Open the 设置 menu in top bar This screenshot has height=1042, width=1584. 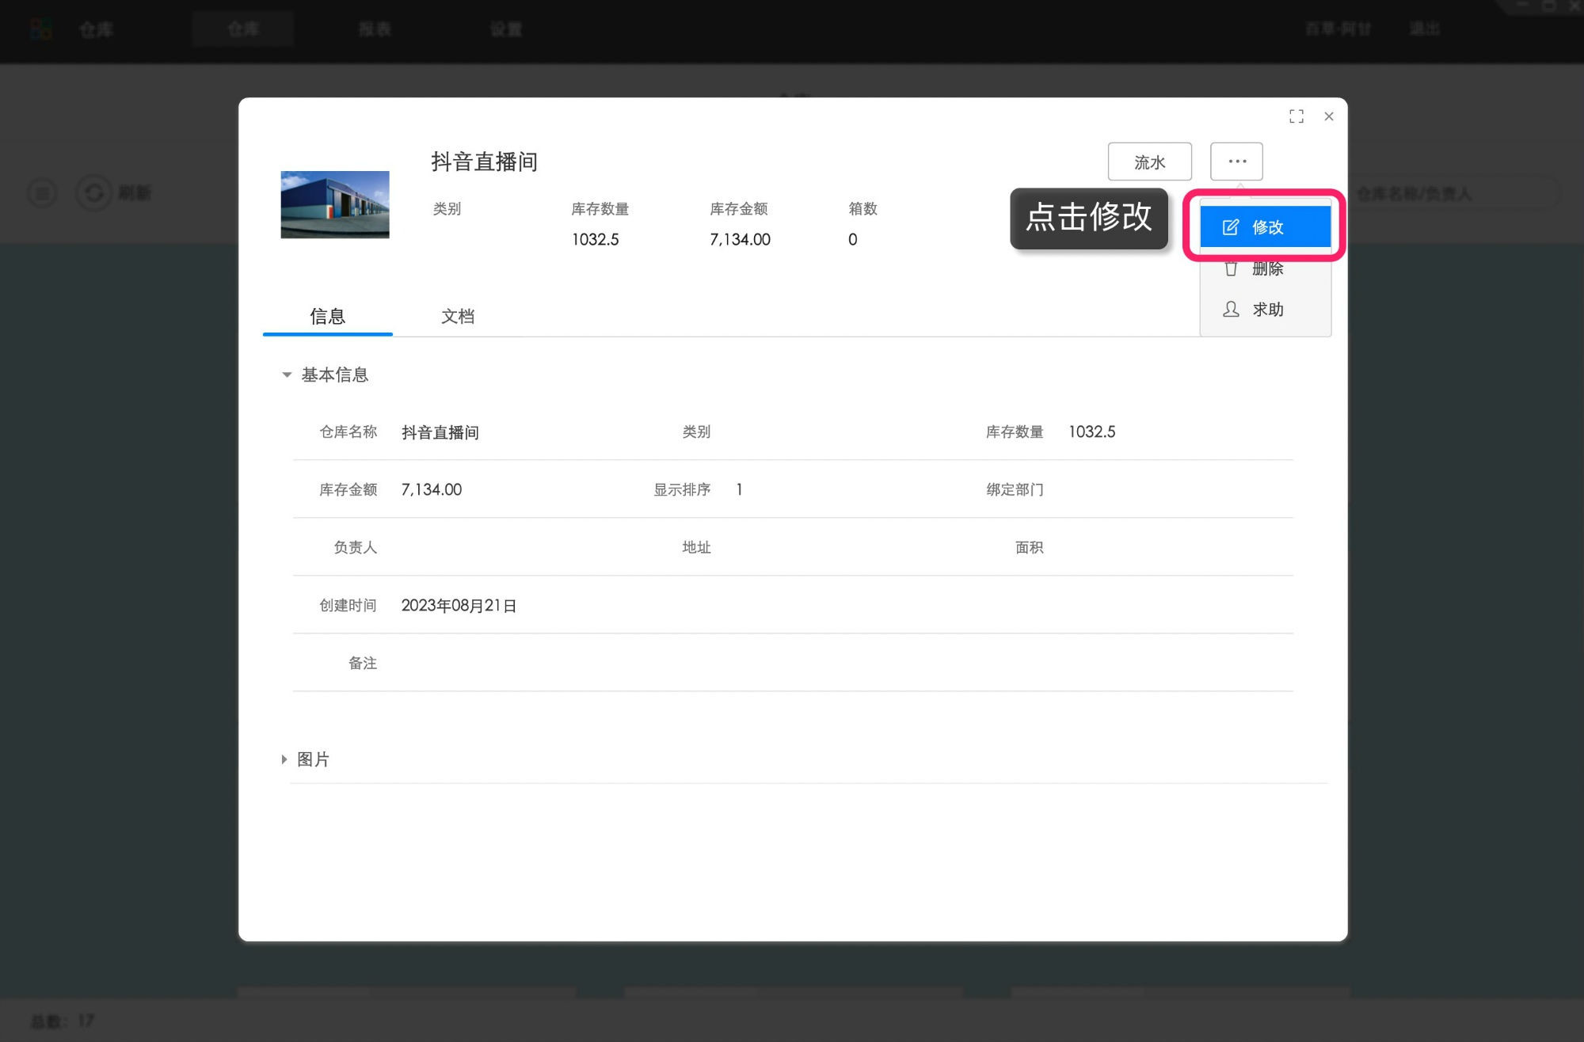point(506,29)
